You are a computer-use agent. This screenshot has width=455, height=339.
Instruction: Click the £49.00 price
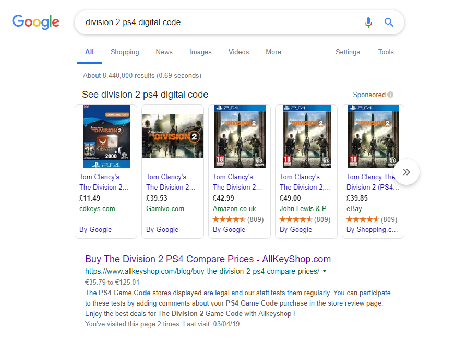click(x=290, y=198)
